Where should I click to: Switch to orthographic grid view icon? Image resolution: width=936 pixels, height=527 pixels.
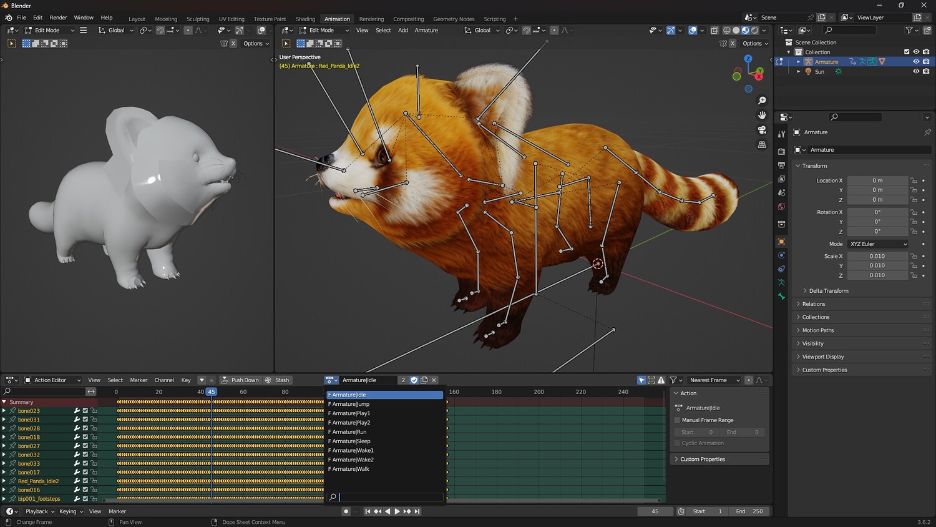762,145
